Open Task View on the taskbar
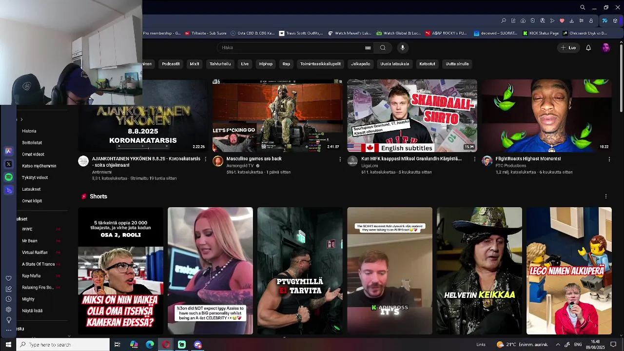This screenshot has height=351, width=624. pos(117,345)
